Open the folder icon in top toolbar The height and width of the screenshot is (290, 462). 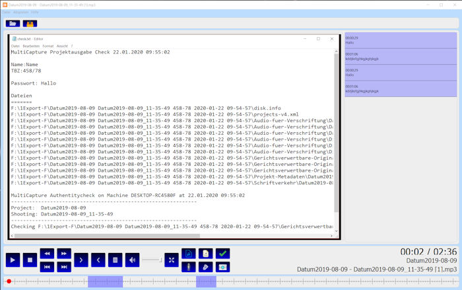point(13,23)
